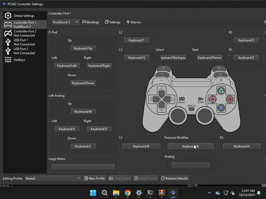Screen dimensions: 266x199
Task: Click circle button on controller image
Action: (230, 99)
